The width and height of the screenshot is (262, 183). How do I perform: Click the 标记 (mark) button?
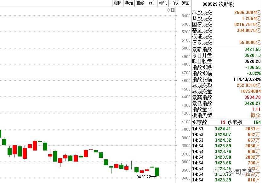pyautogui.click(x=163, y=3)
